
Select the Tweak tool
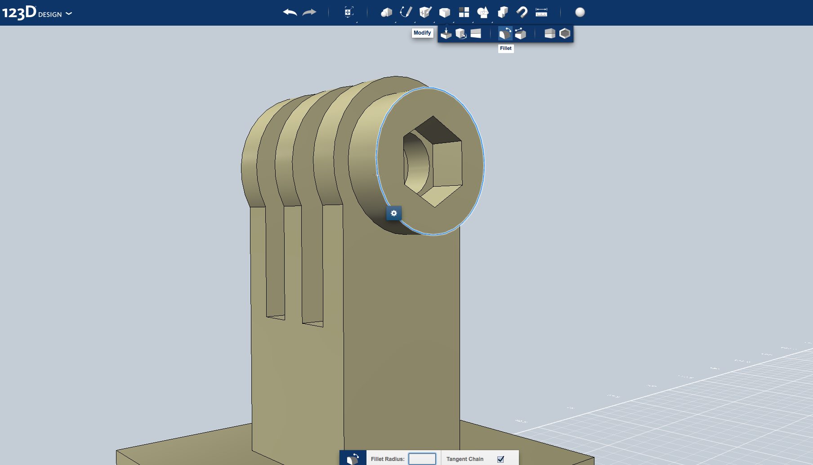pyautogui.click(x=461, y=33)
